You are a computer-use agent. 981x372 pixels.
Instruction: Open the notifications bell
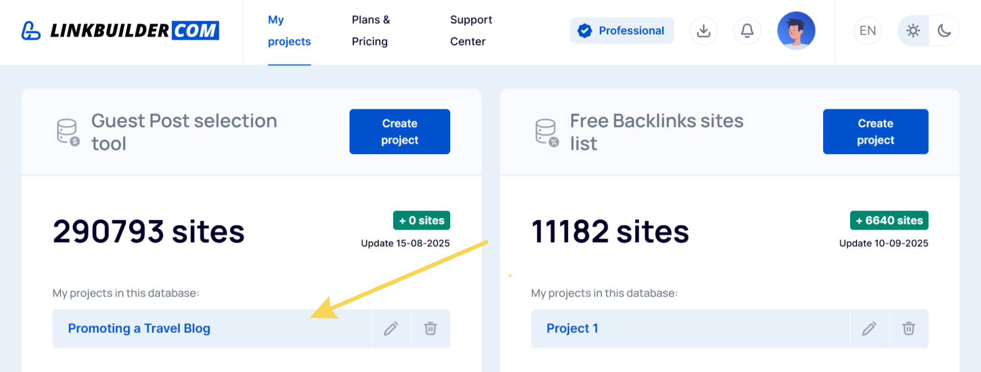click(747, 31)
